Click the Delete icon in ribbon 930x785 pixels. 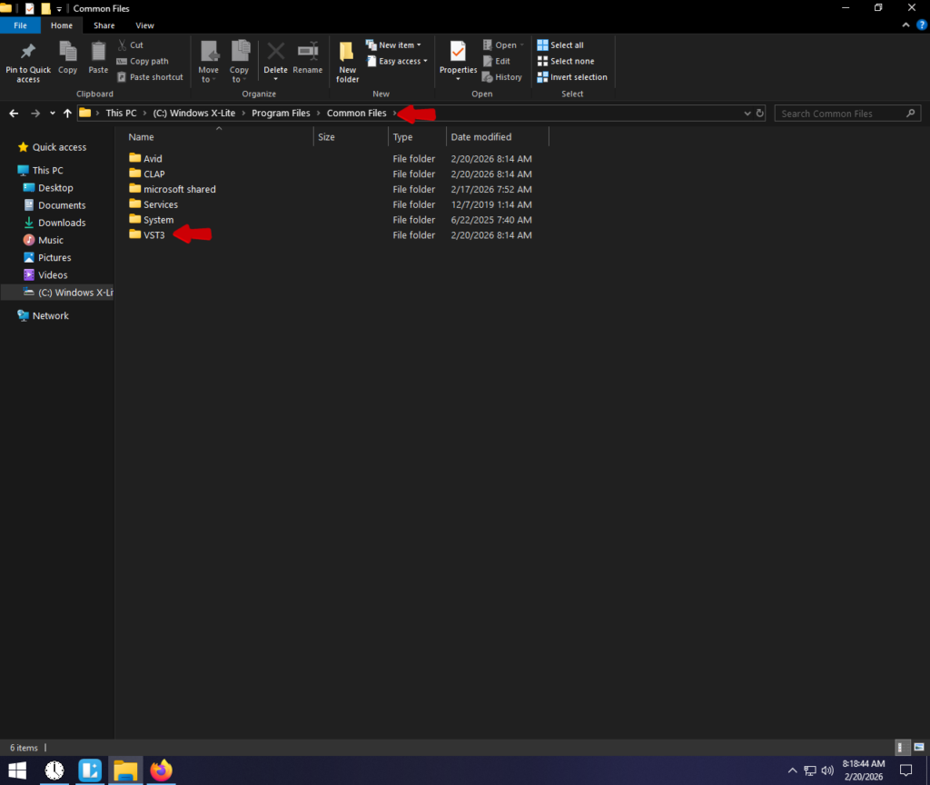[x=275, y=58]
